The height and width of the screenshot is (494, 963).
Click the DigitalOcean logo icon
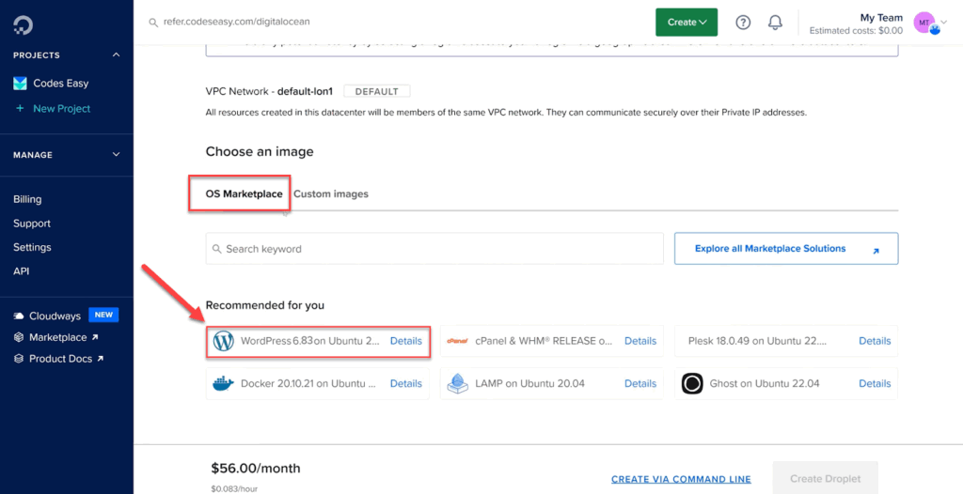coord(21,22)
